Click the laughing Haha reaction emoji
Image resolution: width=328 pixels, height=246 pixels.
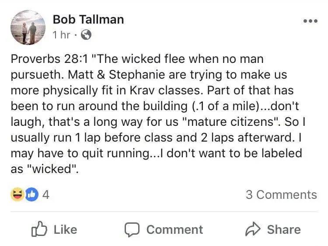(17, 194)
